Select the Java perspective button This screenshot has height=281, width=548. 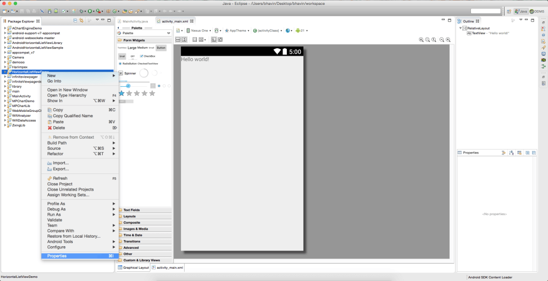pos(521,11)
